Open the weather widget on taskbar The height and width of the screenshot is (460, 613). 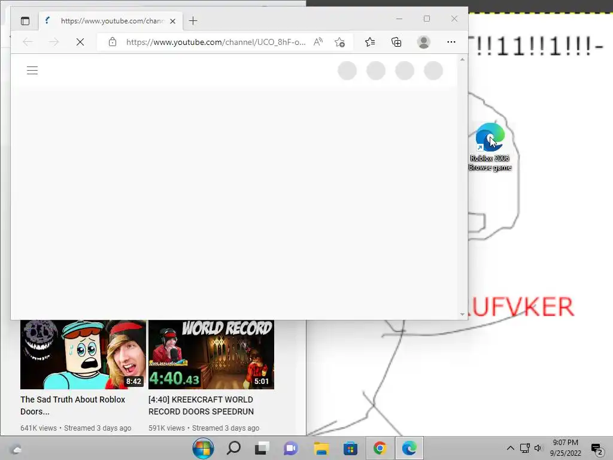[16, 449]
